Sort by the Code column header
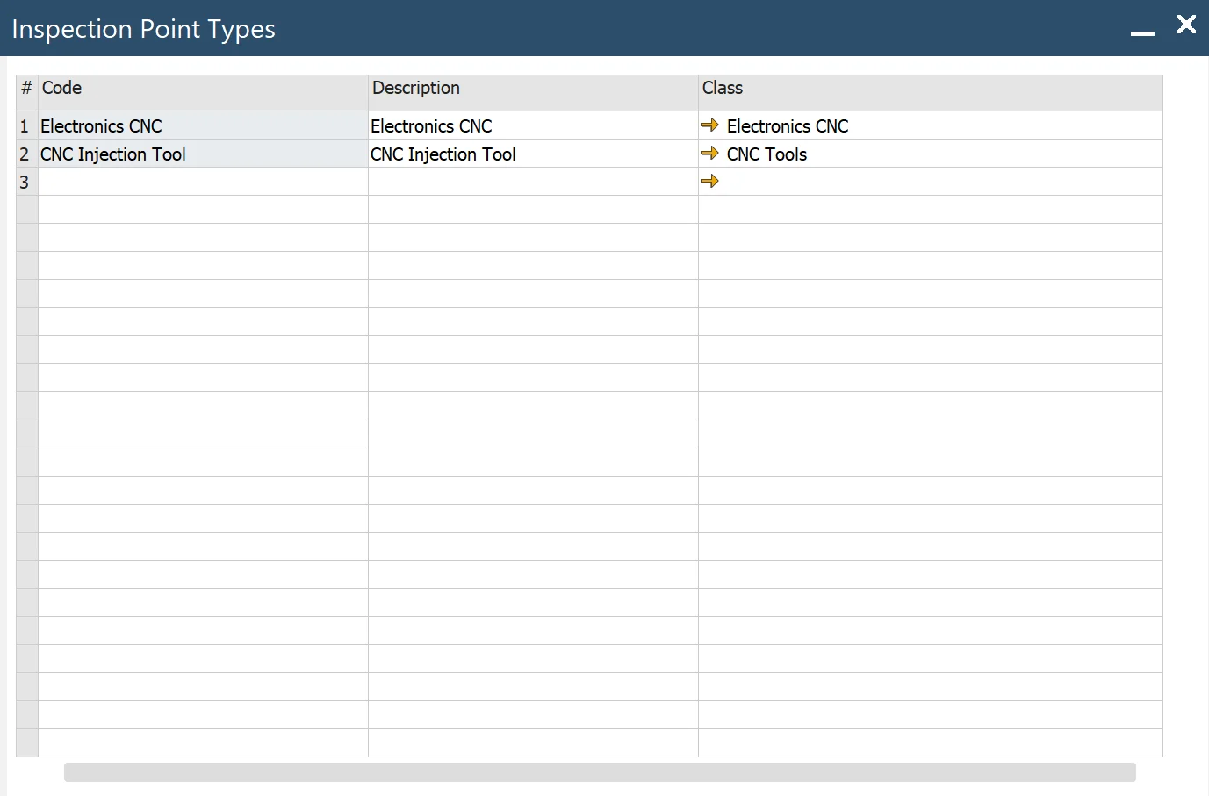This screenshot has width=1209, height=796. point(202,89)
